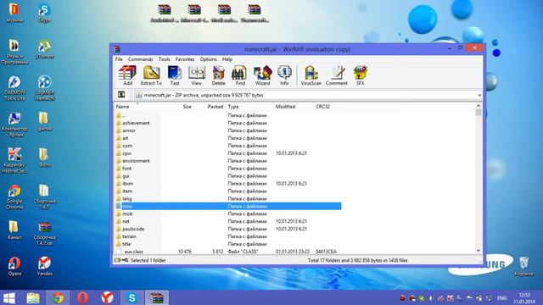Click the scroll down arrow in file list
Viewport: 543px width, 305px height.
tap(479, 251)
